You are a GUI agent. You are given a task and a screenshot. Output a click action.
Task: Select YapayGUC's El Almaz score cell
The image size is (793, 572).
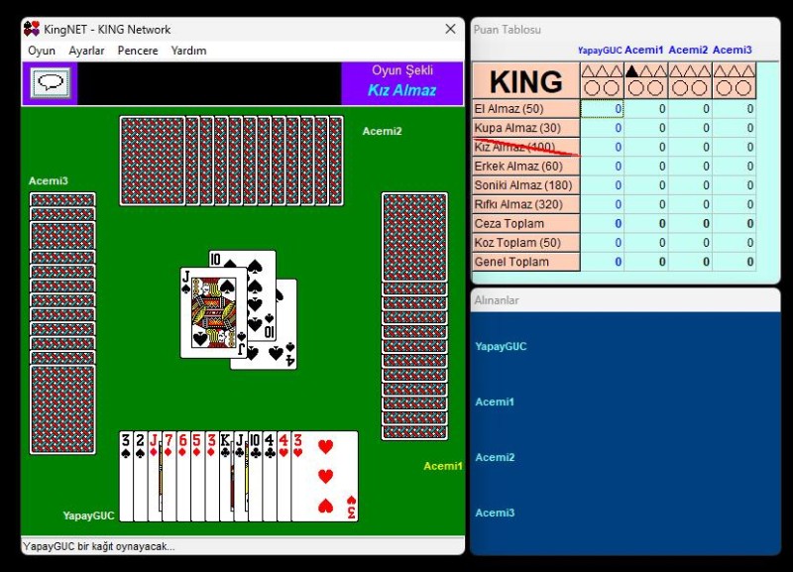coord(602,109)
